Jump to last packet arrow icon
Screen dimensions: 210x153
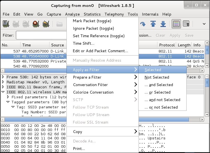click(x=163, y=24)
